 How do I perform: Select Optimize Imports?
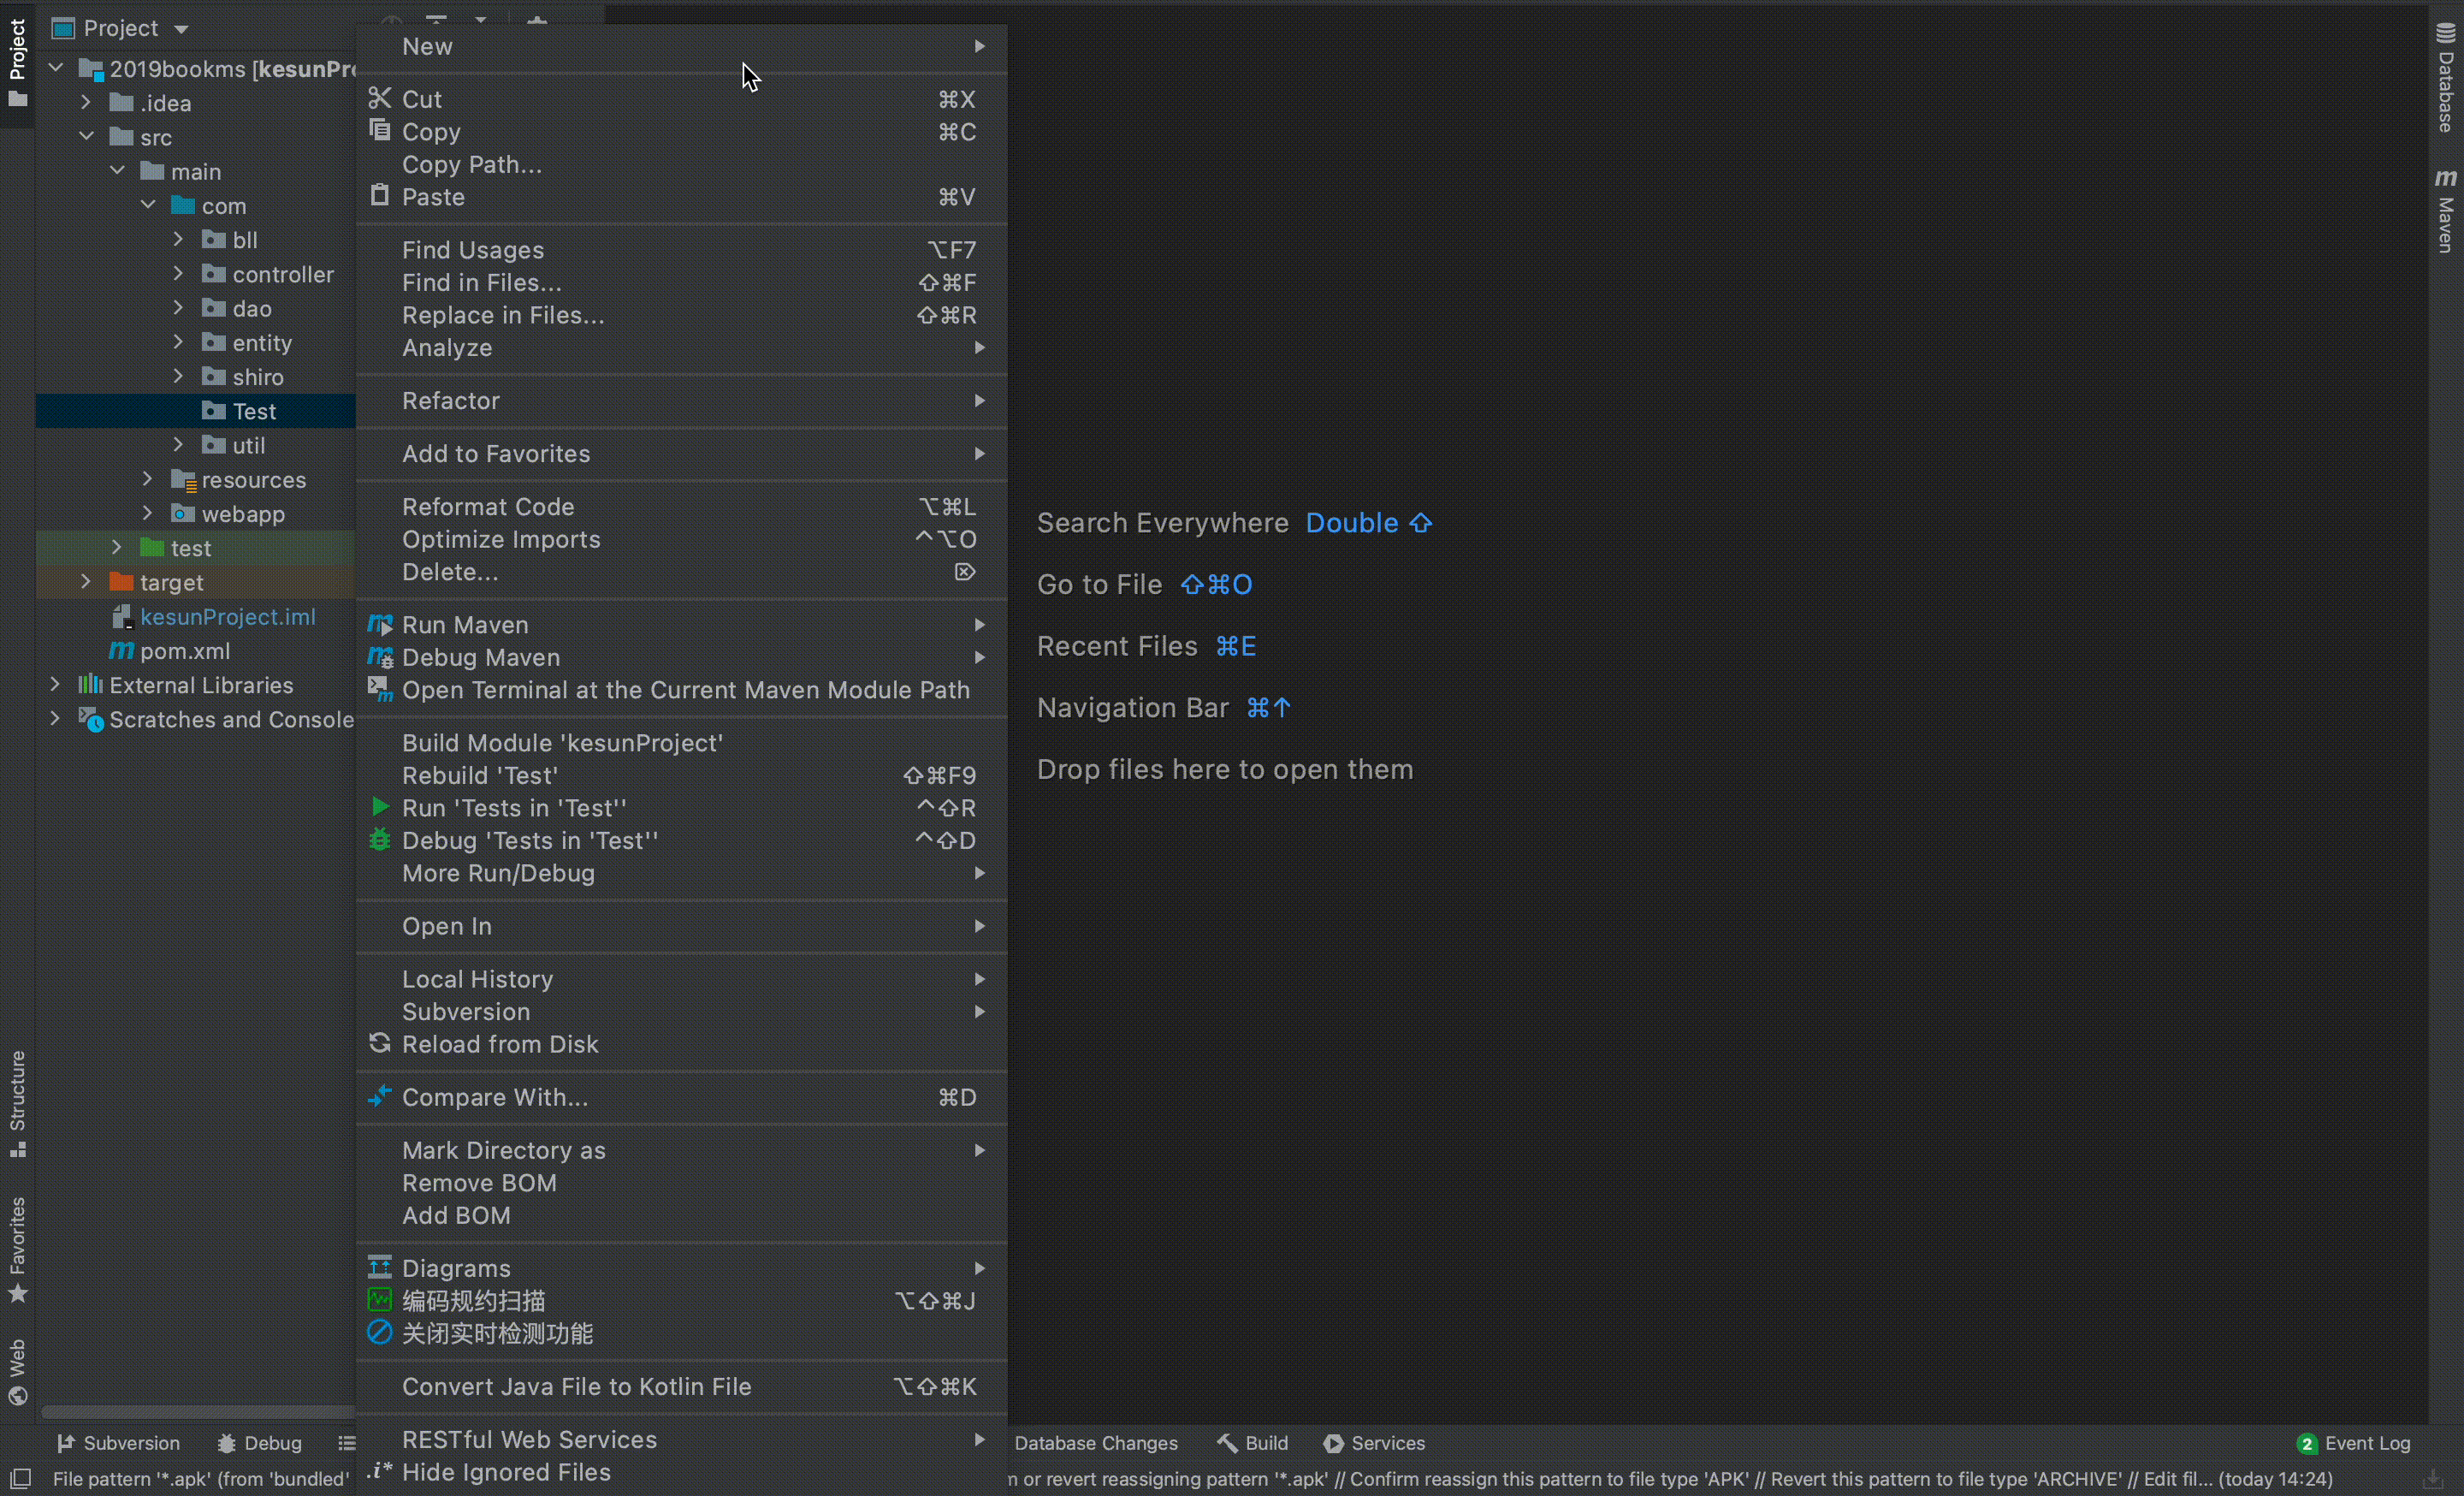[681, 539]
